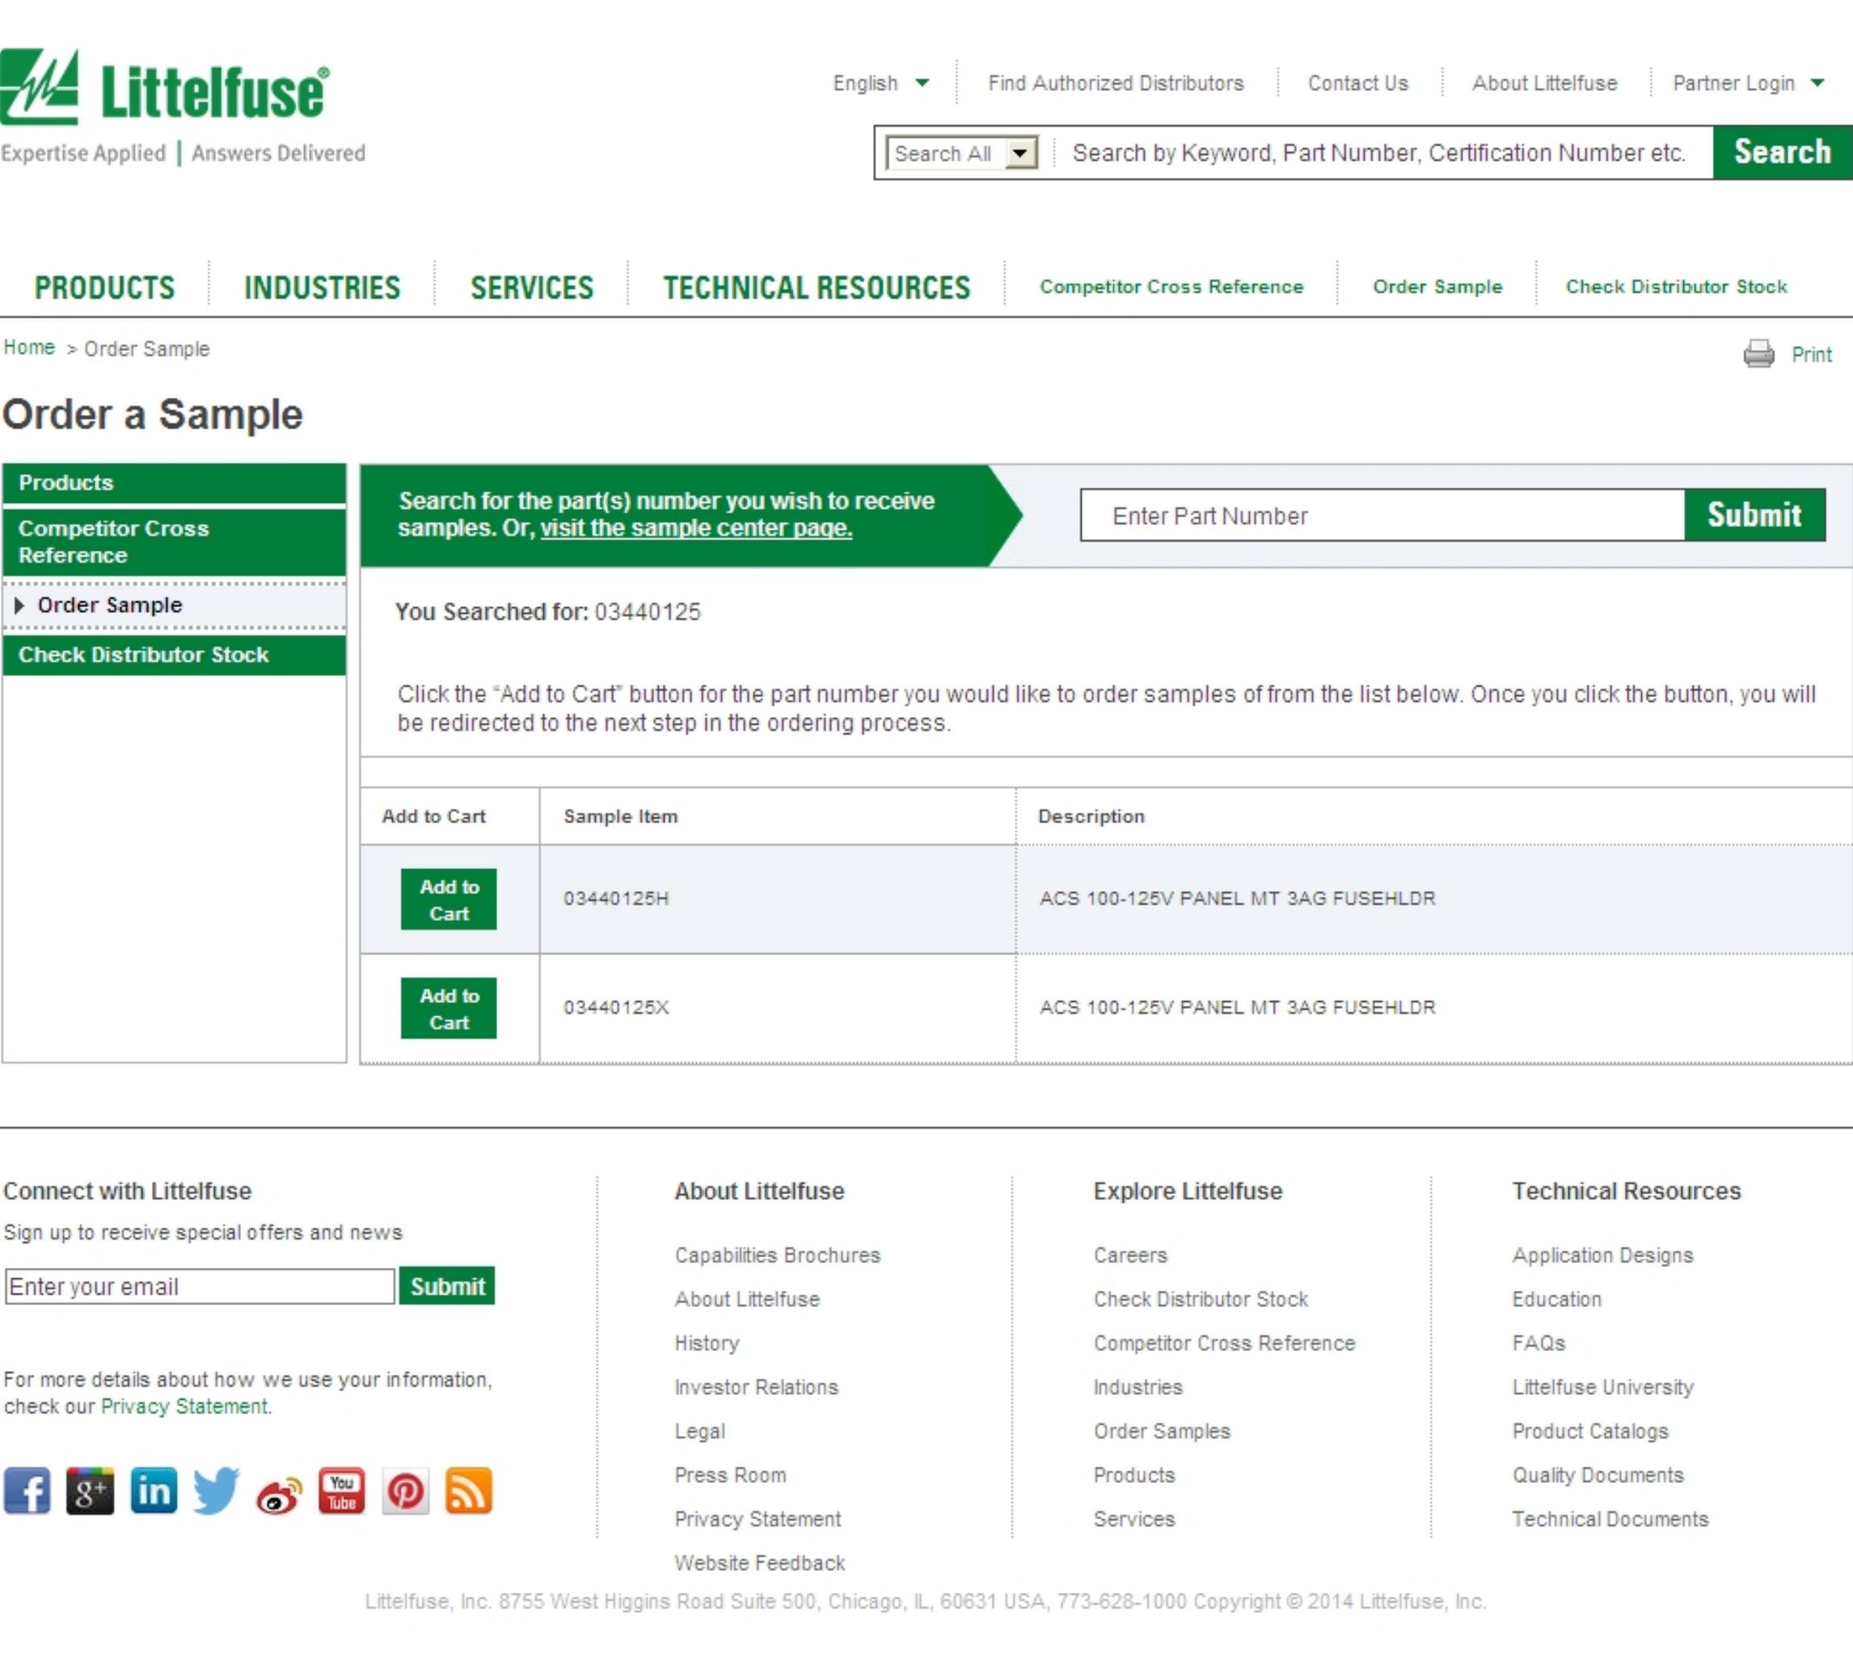
Task: Open the LinkedIn social icon
Action: 153,1490
